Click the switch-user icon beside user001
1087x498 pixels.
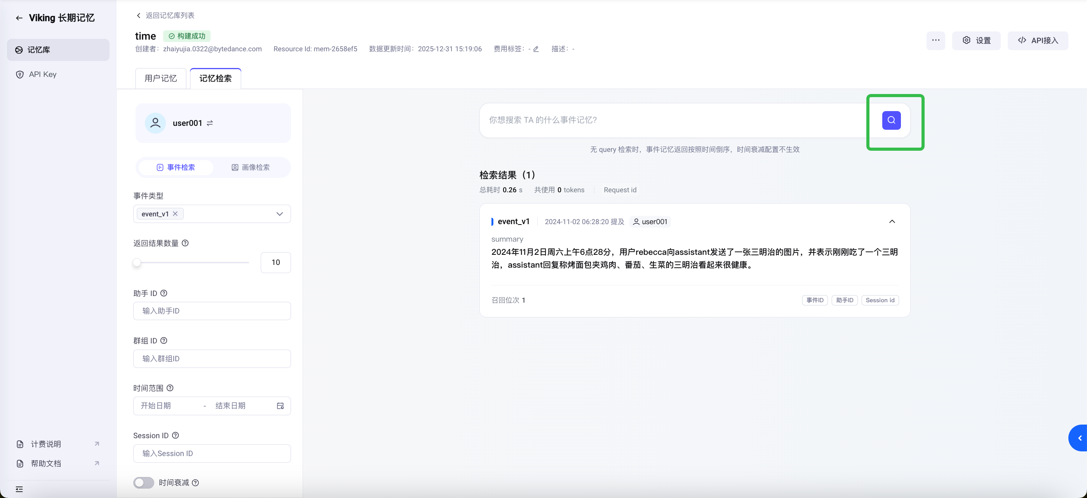click(x=210, y=123)
